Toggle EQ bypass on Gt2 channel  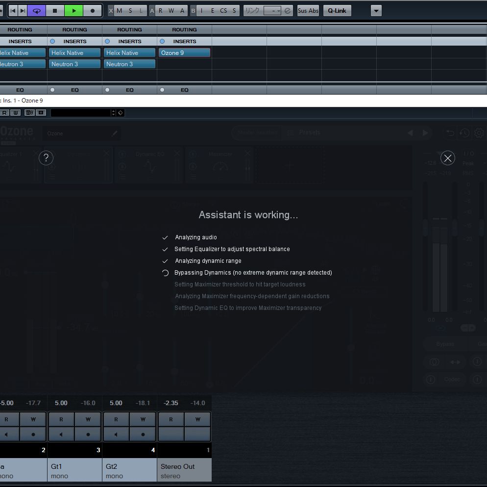[x=107, y=90]
